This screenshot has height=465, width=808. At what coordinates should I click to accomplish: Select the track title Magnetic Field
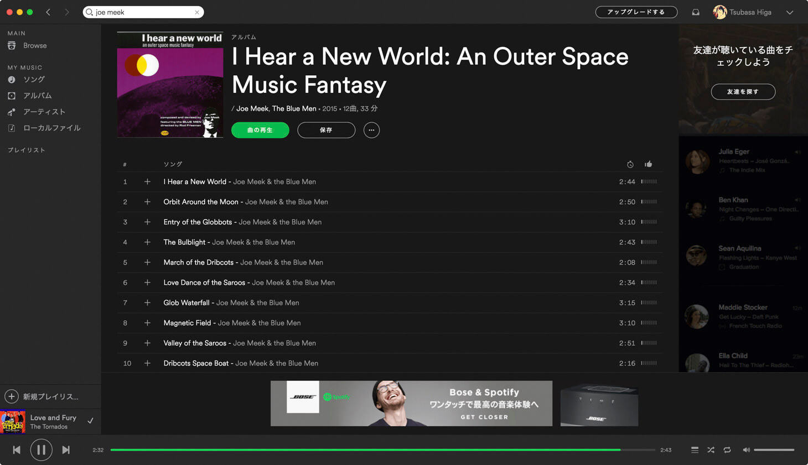[x=187, y=323]
